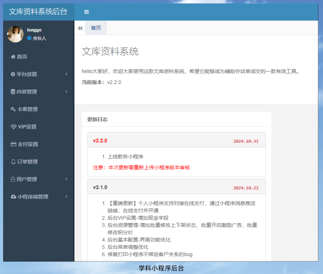Click the longge user avatar
Viewport: 323px width, 274px height.
(x=15, y=34)
